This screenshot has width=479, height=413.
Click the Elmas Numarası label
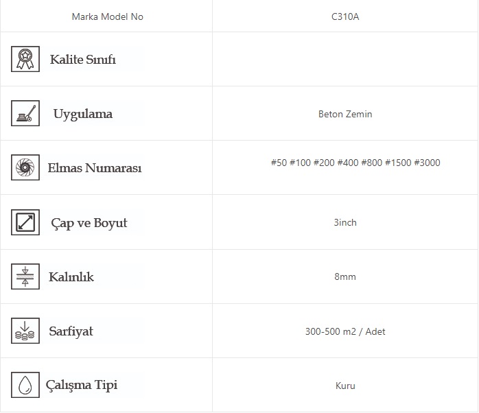point(95,168)
